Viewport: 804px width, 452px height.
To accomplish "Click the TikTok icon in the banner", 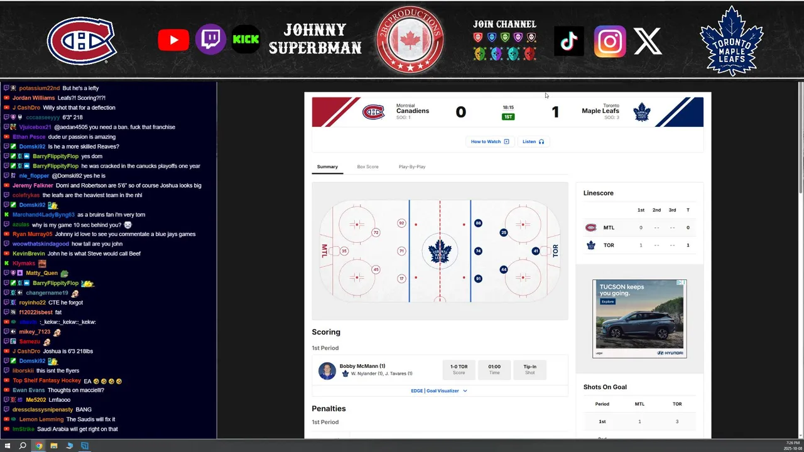I will point(569,41).
